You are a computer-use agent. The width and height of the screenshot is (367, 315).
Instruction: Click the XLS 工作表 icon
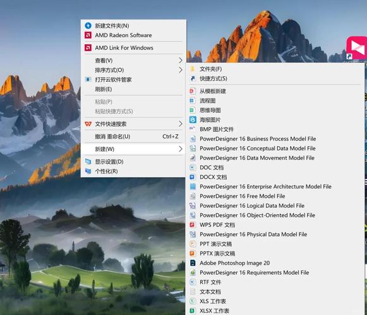(193, 301)
